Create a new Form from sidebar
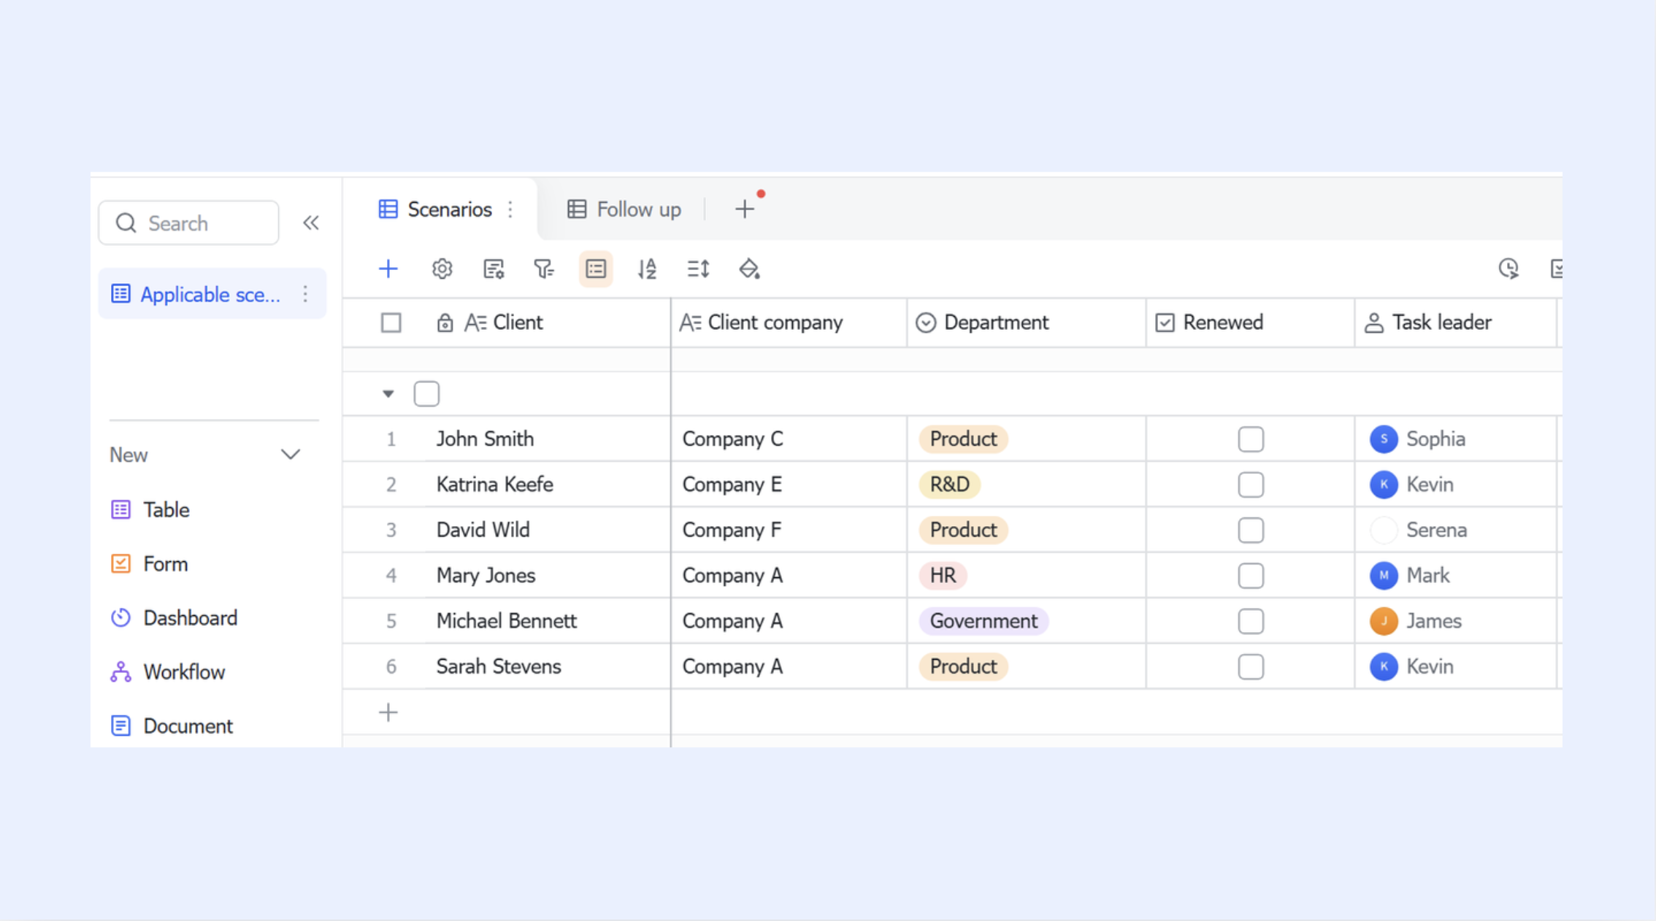 pos(150,563)
